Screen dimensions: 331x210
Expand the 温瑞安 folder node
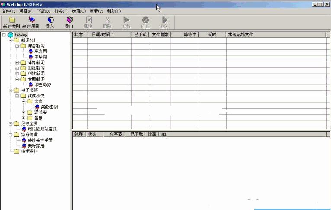(x=24, y=113)
